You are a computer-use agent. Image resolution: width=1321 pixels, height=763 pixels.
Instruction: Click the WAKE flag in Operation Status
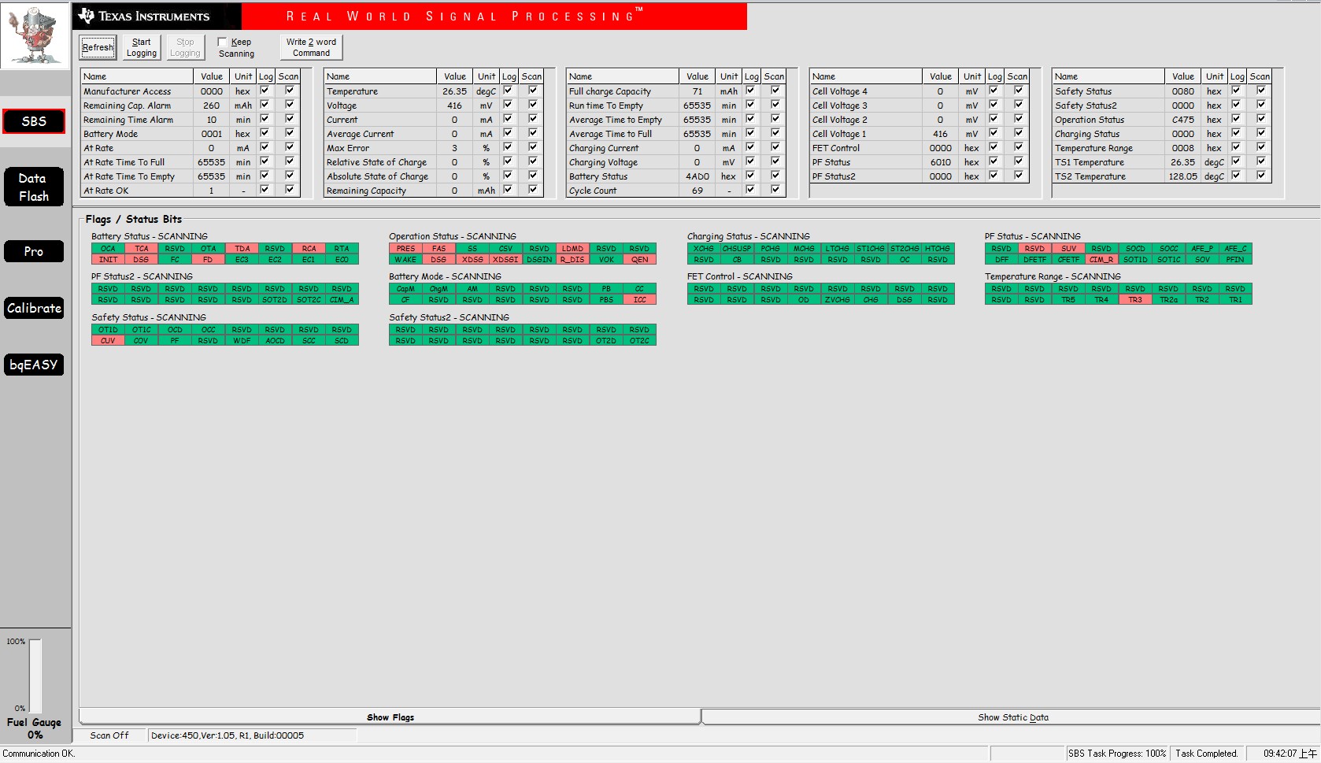[405, 260]
